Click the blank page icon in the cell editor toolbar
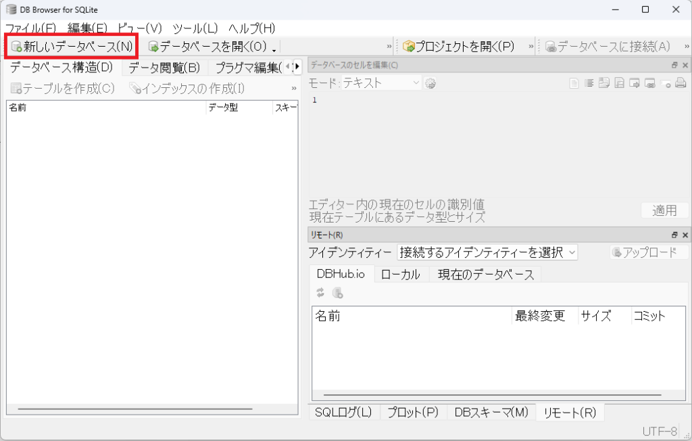 click(574, 83)
